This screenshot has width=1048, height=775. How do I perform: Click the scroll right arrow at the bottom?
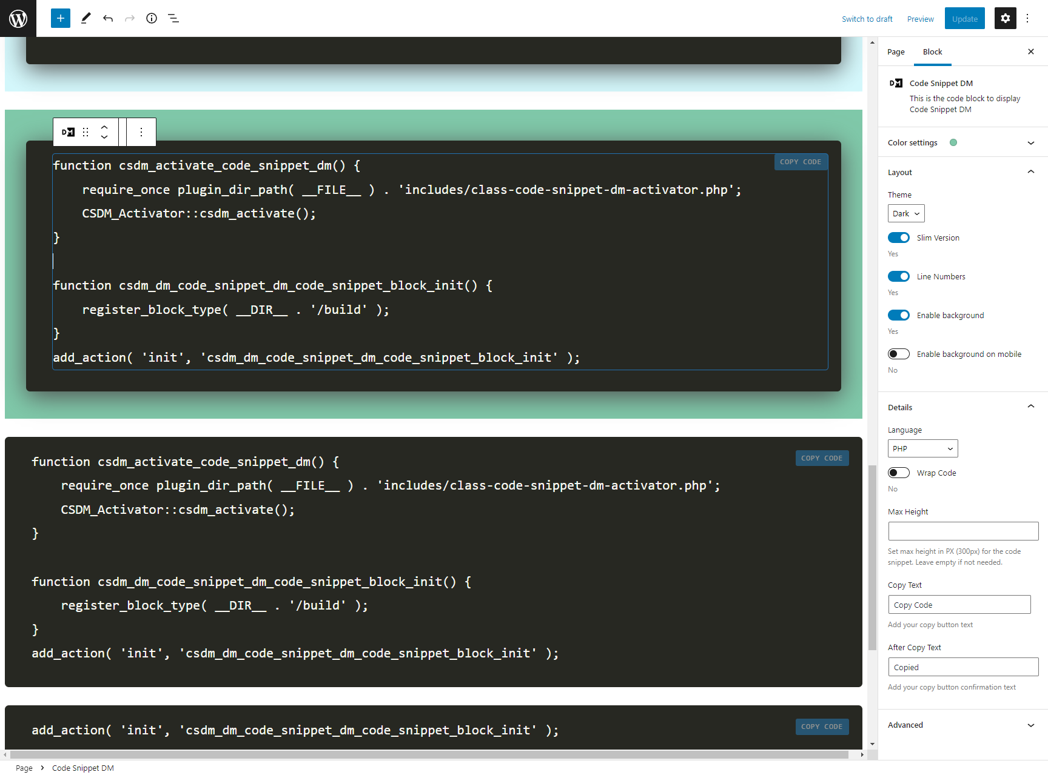coord(862,754)
